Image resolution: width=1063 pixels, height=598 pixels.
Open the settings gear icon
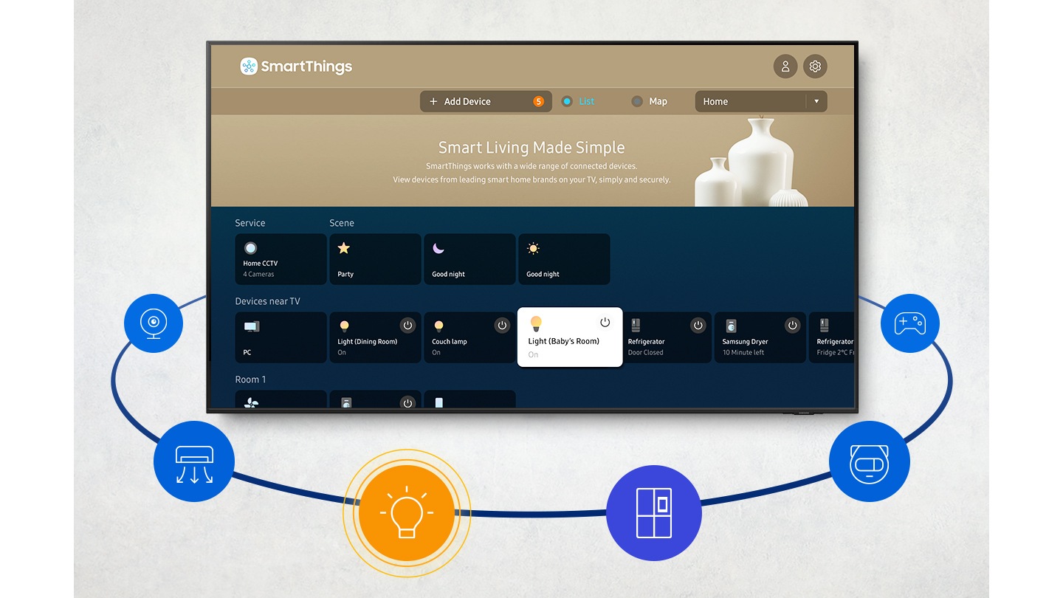coord(815,66)
